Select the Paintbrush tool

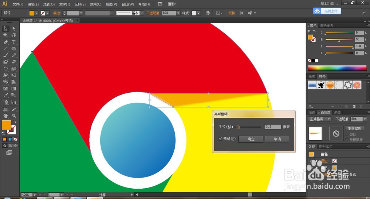[x=6, y=55]
